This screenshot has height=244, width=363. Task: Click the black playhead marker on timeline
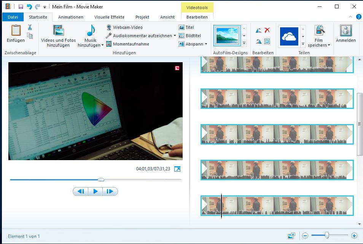221,206
